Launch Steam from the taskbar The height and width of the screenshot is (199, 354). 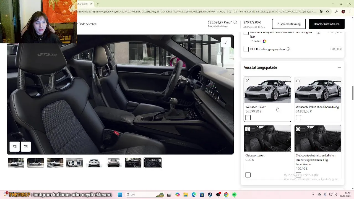(210, 195)
